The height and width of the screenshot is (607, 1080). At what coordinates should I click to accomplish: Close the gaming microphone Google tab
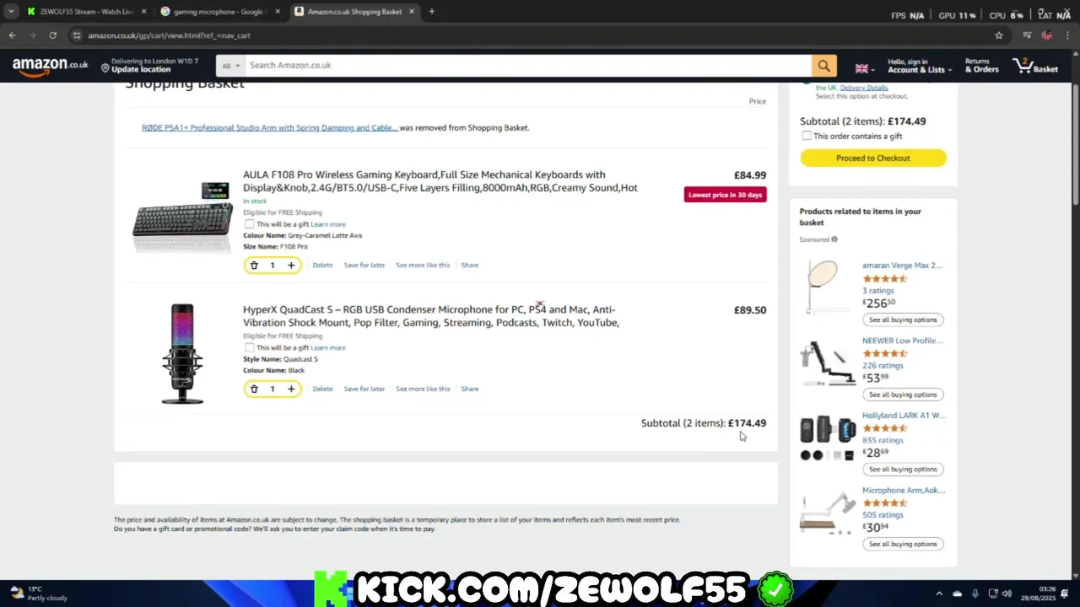[x=277, y=12]
